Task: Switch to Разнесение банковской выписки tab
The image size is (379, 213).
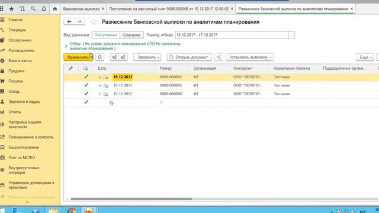Action: (293, 9)
